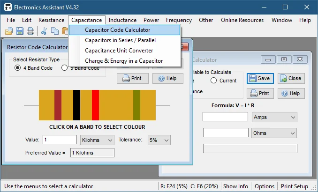Image resolution: width=318 pixels, height=192 pixels.
Task: Open the Other menu
Action: (x=206, y=20)
